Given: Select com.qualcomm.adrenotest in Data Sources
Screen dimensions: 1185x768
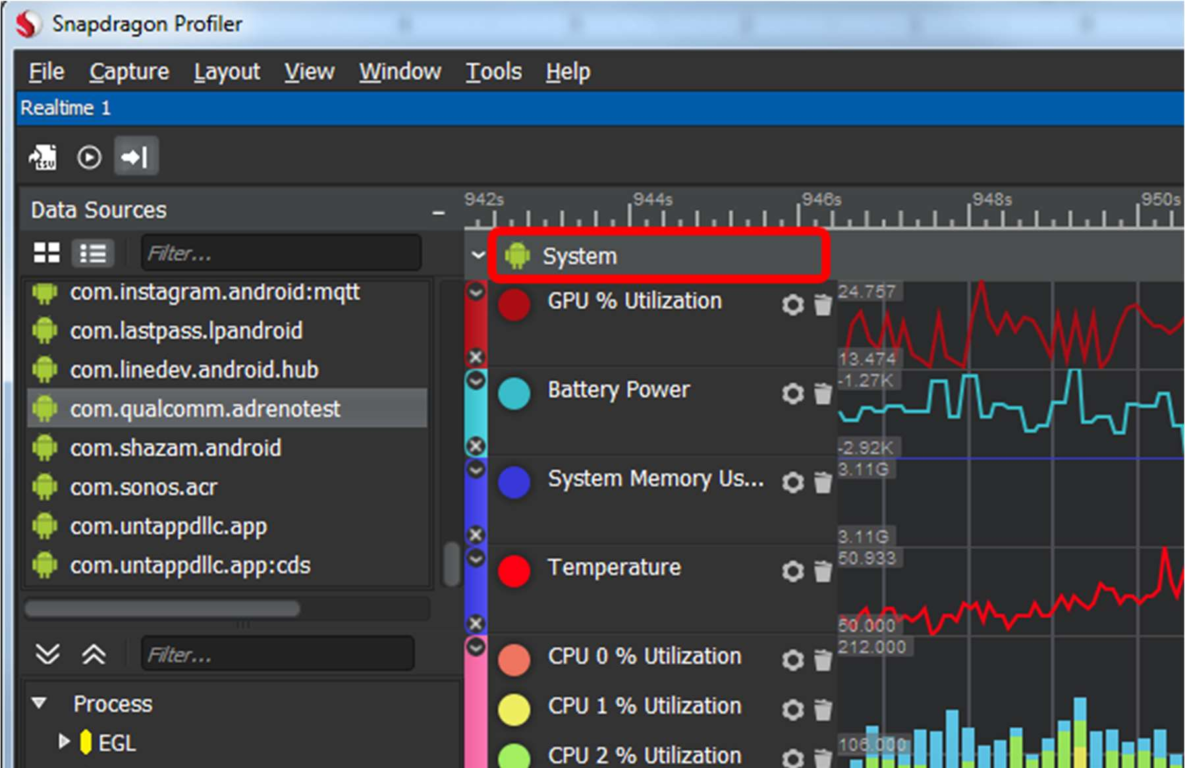Looking at the screenshot, I should 206,408.
